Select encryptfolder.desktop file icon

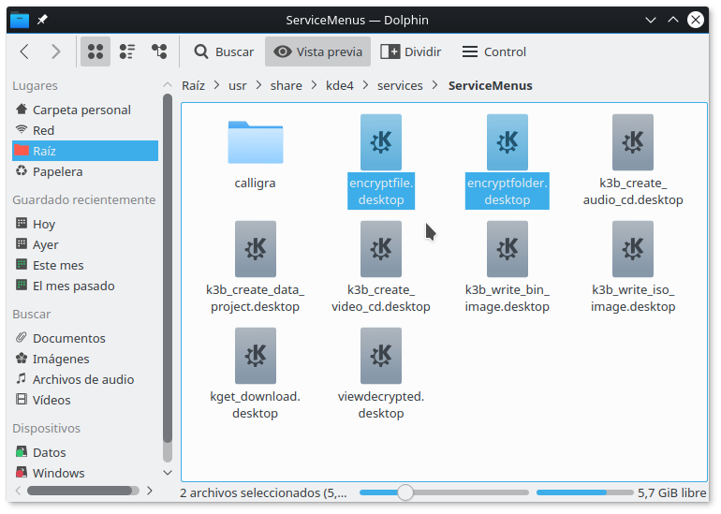508,142
